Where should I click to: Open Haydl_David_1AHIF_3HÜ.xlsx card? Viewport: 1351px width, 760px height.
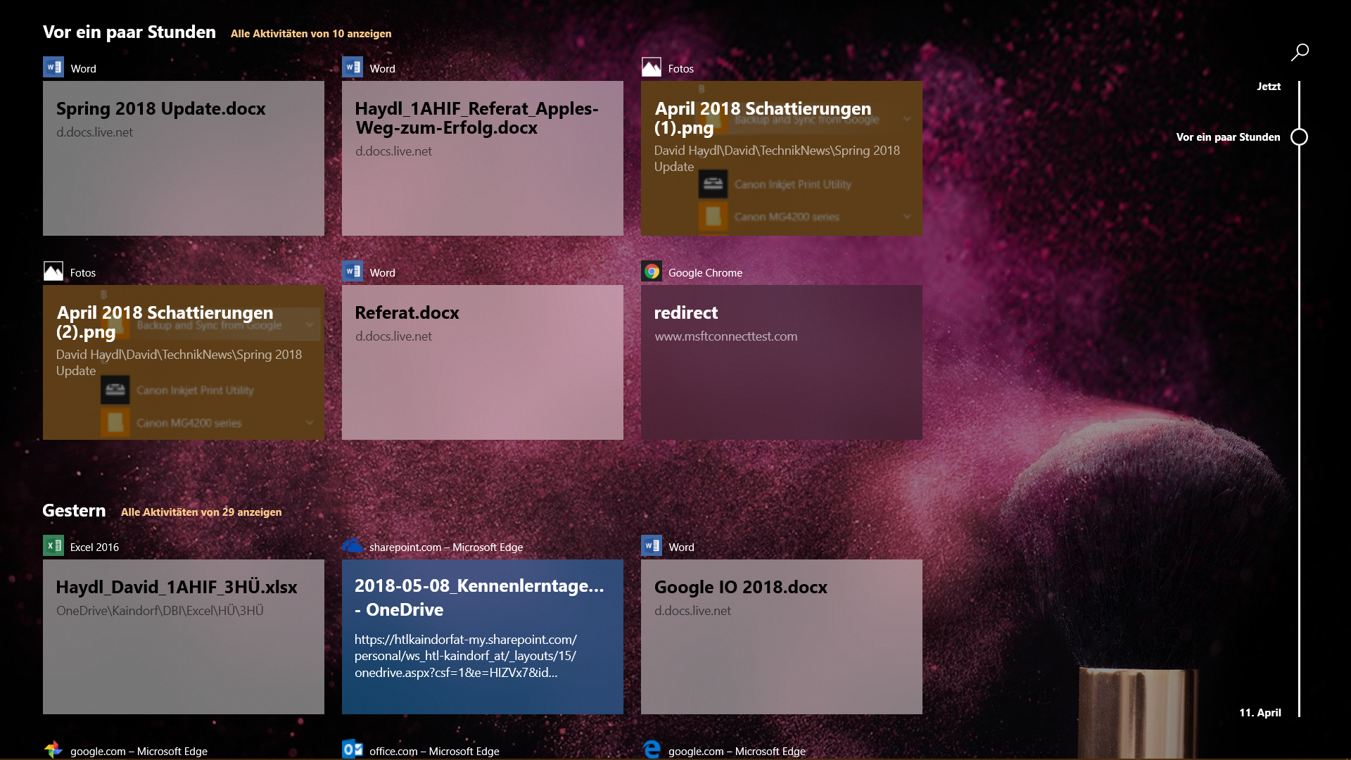point(184,637)
